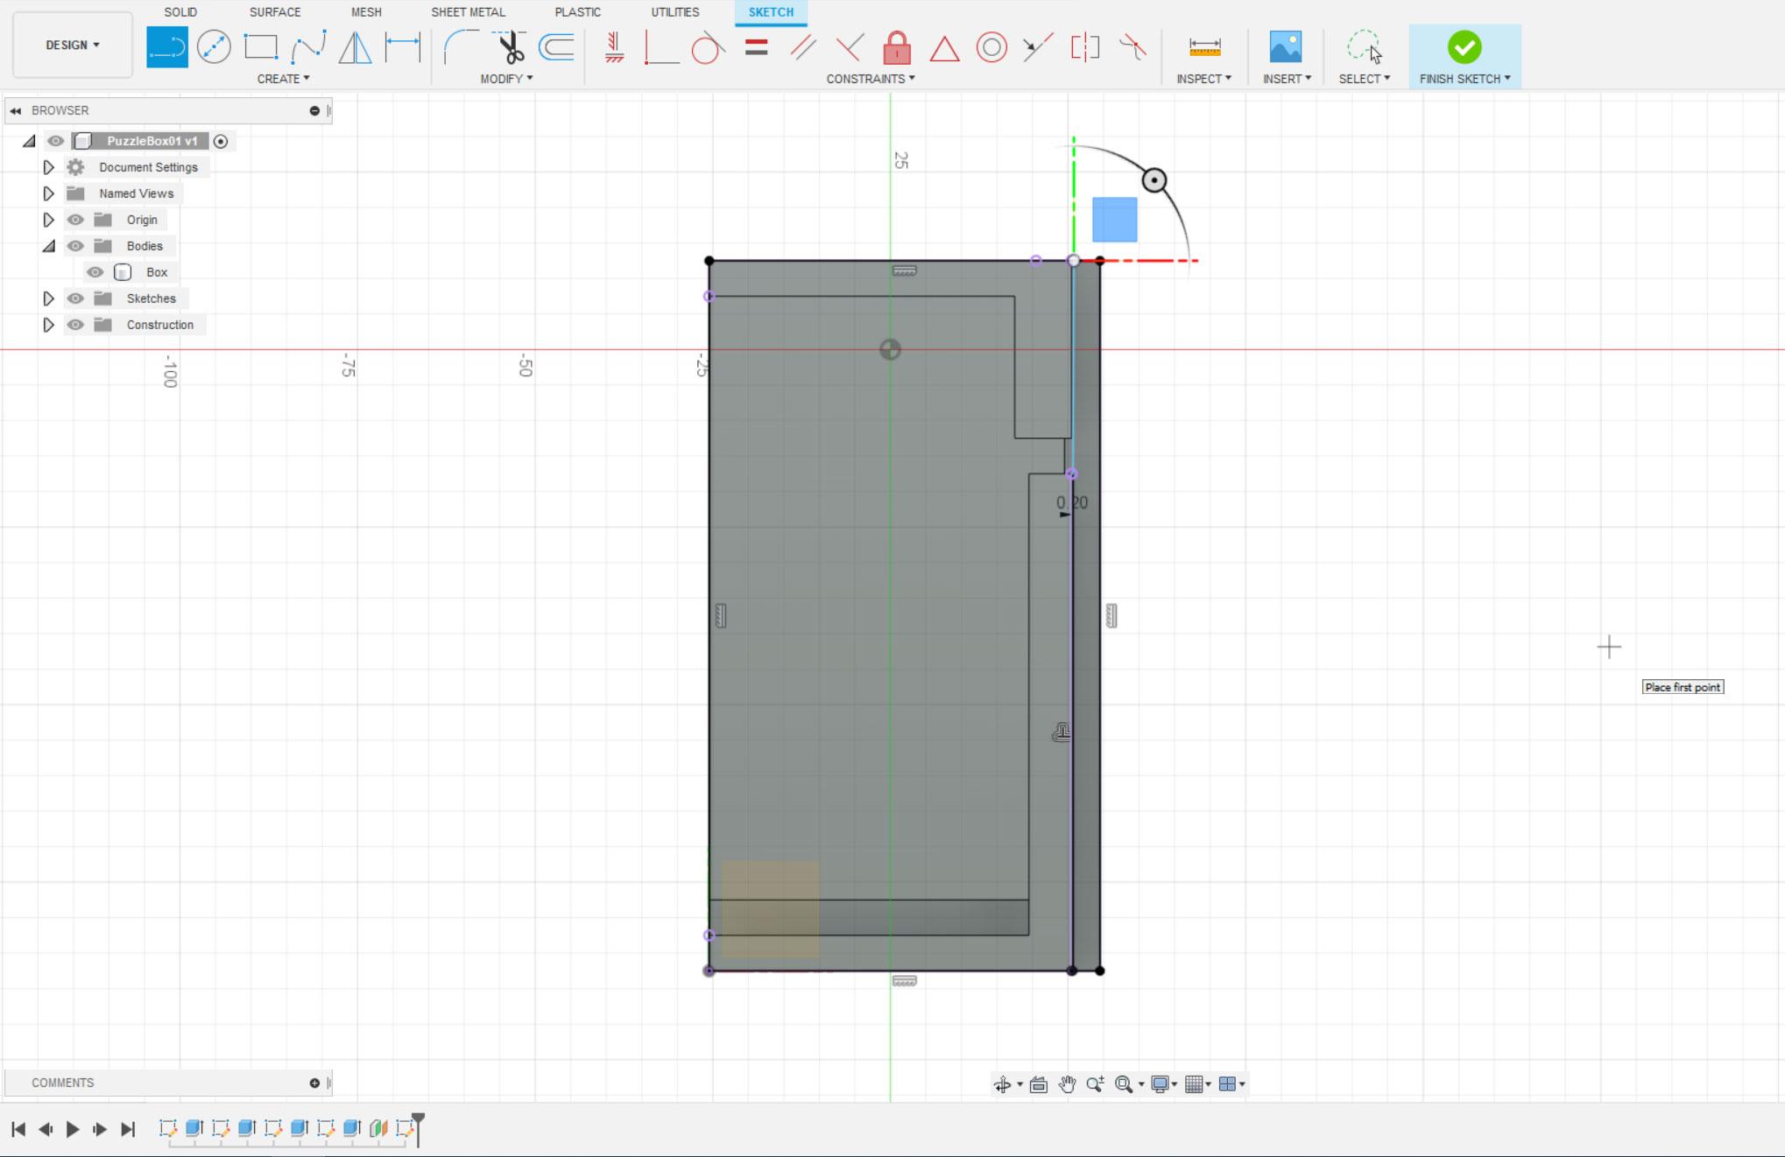This screenshot has width=1785, height=1157.
Task: Apply the Fix/UnFix lock constraint
Action: (x=896, y=47)
